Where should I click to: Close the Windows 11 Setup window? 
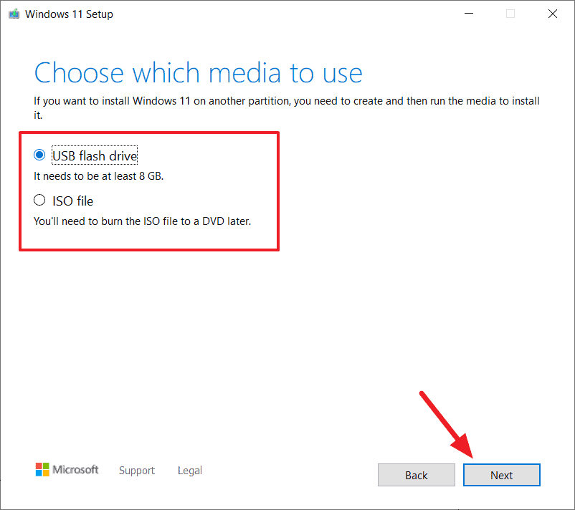(x=553, y=14)
